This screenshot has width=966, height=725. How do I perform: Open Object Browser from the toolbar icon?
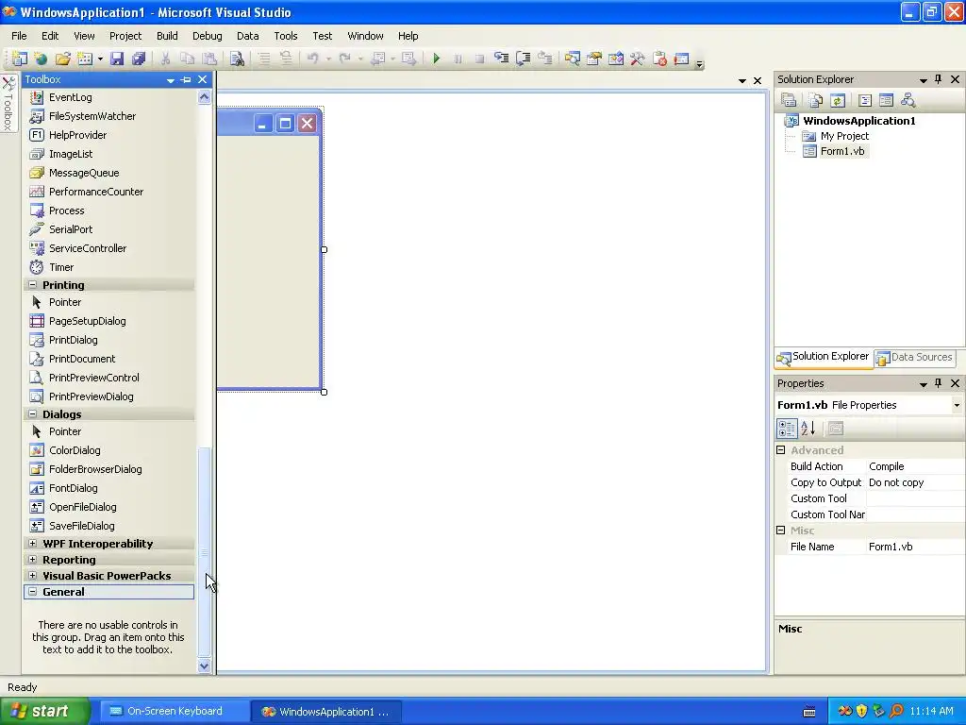[615, 59]
